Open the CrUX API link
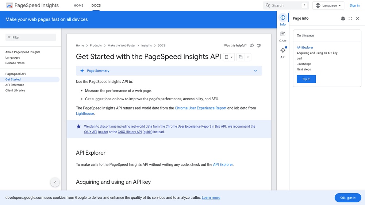The image size is (365, 205). tap(91, 132)
